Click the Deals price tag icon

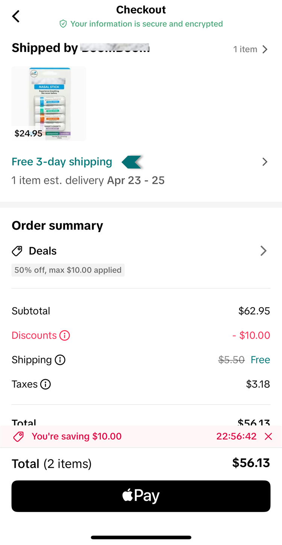click(17, 251)
